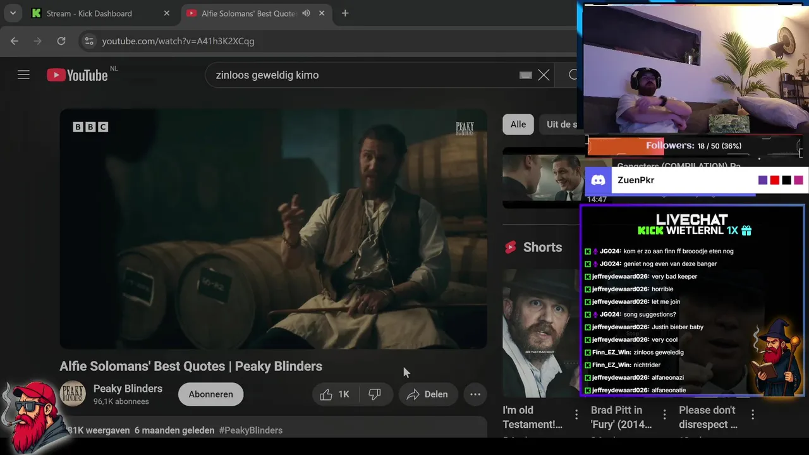Dislike the video with thumbs down
The width and height of the screenshot is (809, 455).
tap(375, 394)
